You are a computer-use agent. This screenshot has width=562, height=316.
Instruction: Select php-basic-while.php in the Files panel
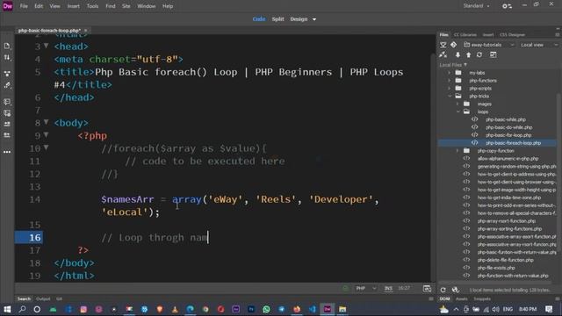point(506,119)
